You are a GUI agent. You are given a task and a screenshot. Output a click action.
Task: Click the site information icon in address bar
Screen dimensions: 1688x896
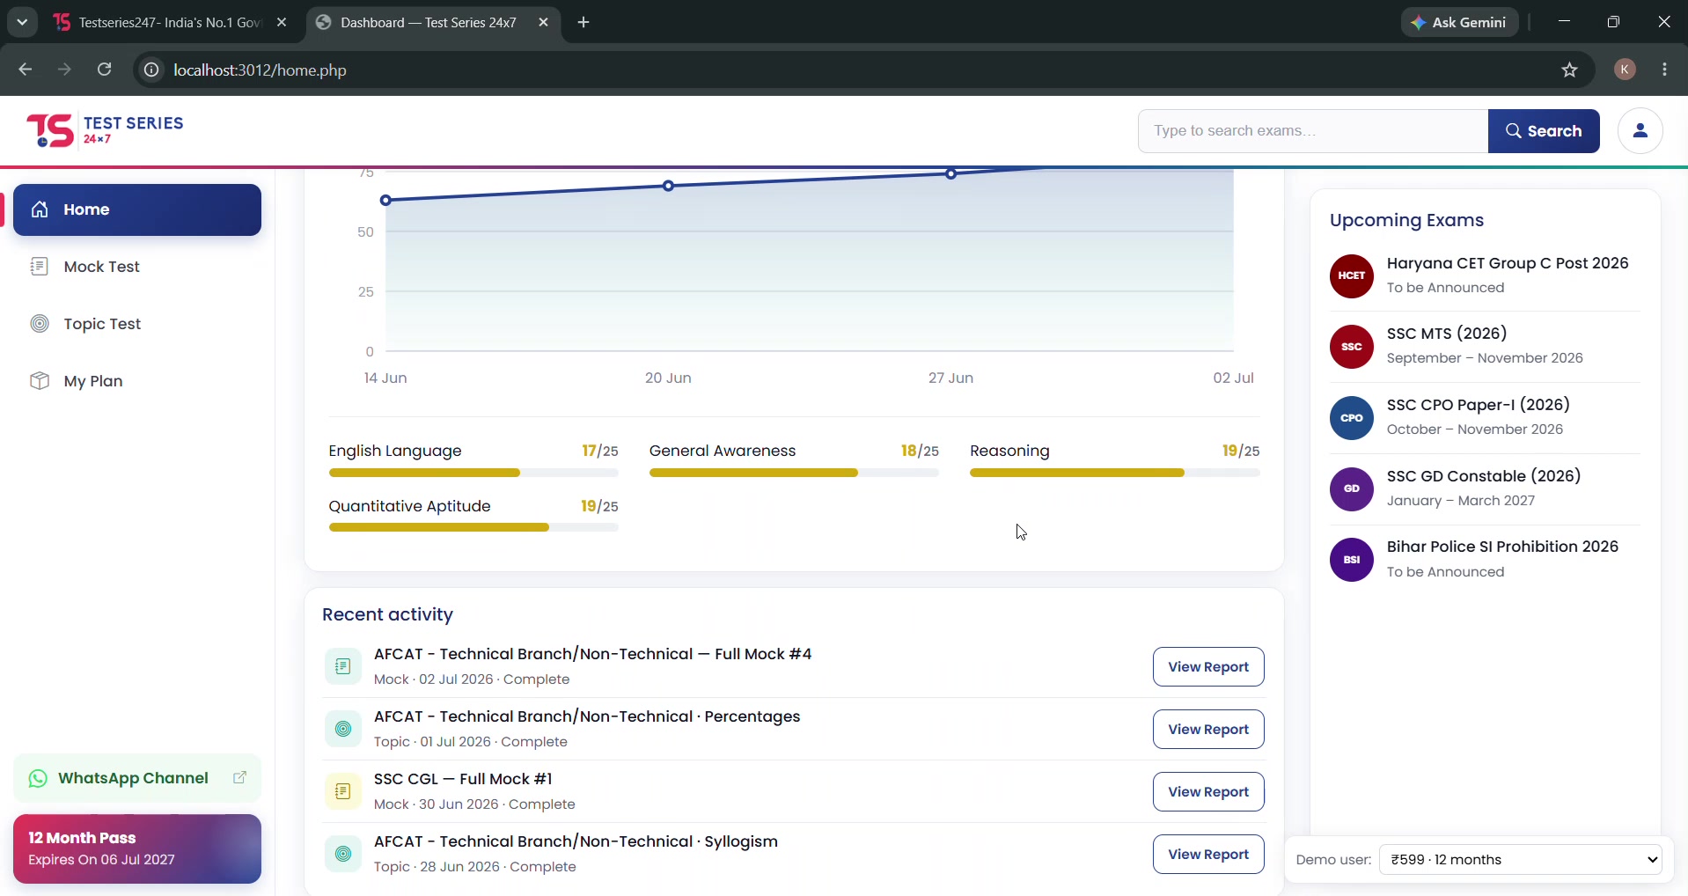151,70
